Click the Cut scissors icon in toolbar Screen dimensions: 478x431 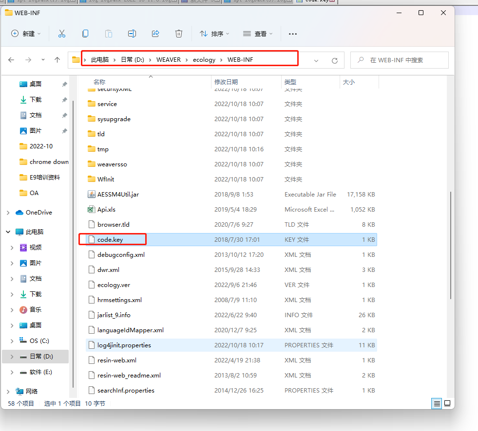(62, 34)
